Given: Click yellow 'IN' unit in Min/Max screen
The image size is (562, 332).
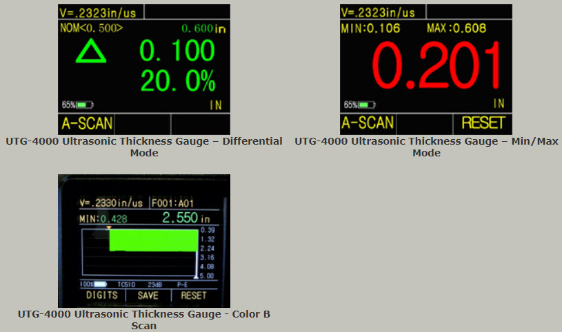Looking at the screenshot, I should coord(499,103).
